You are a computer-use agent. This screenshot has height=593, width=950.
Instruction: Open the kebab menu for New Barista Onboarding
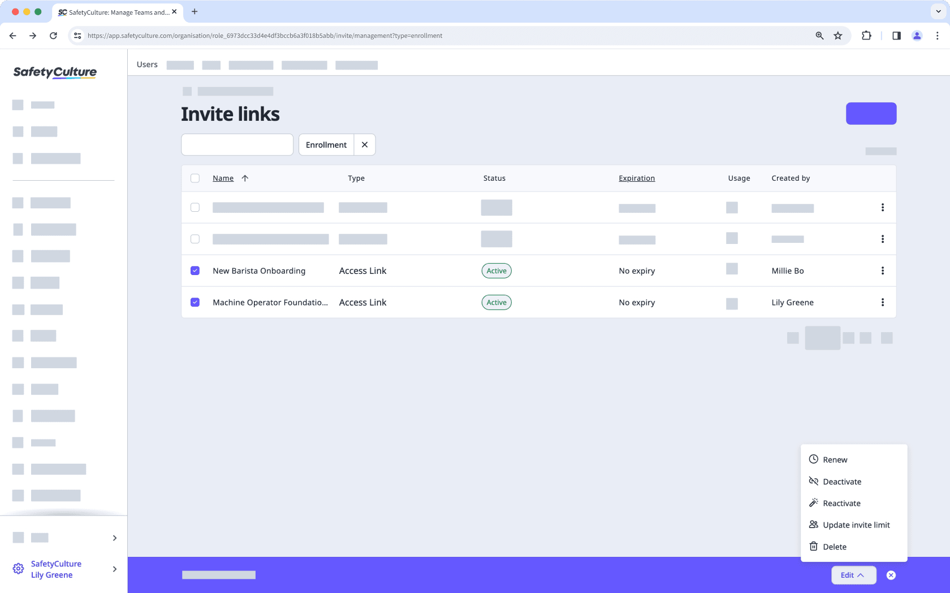pyautogui.click(x=883, y=271)
